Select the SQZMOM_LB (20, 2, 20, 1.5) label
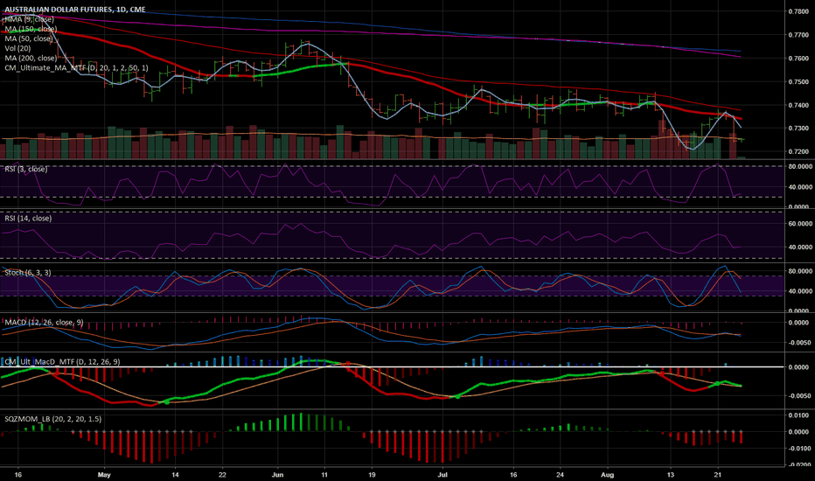The width and height of the screenshot is (815, 481). [53, 419]
